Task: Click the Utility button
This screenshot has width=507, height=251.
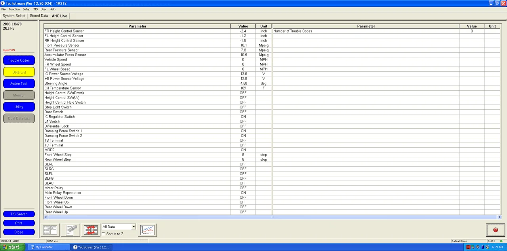Action: 19,107
